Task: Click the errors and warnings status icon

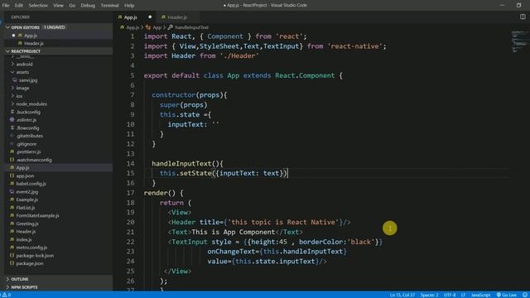Action: 7,295
